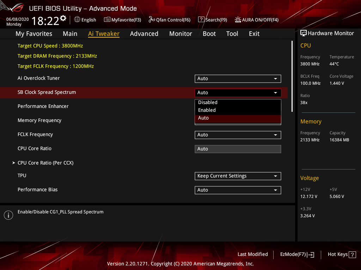
Task: Click the settings list scrollbar
Action: pos(292,76)
